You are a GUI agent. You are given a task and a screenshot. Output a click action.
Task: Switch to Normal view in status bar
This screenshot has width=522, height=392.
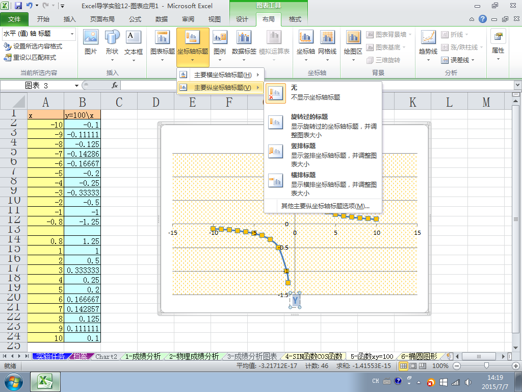[x=404, y=366]
